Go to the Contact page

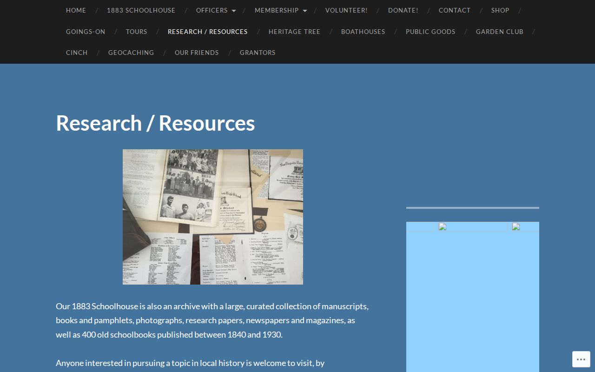[455, 10]
